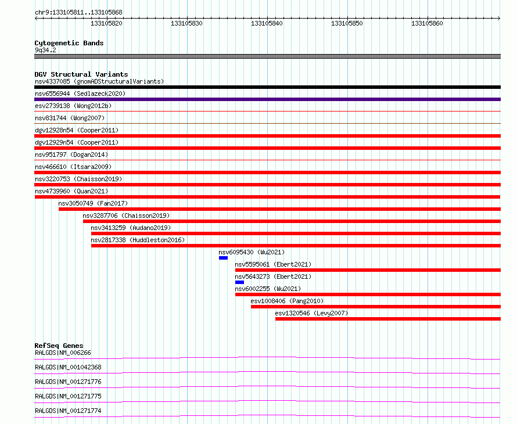517x424 pixels.
Task: Click the 9q34.2 band label
Action: [45, 50]
